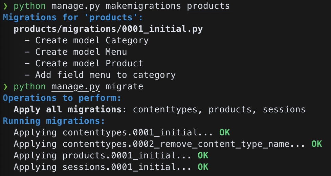Click 'migrate' in the second command

coord(124,87)
